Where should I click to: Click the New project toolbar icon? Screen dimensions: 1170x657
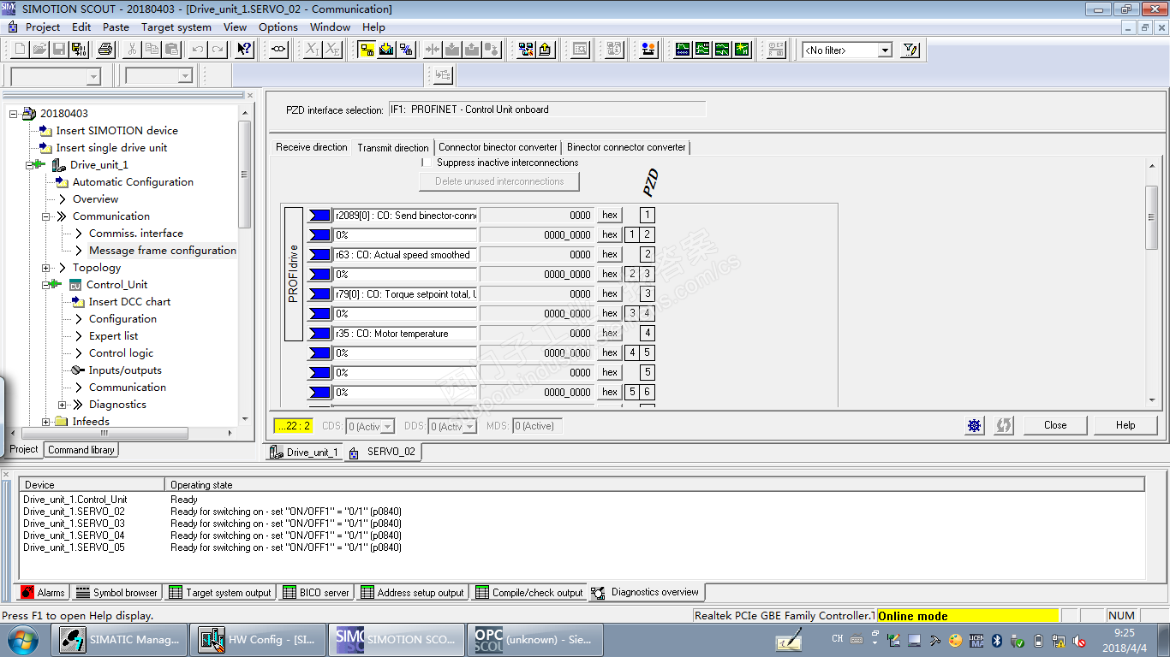click(19, 50)
